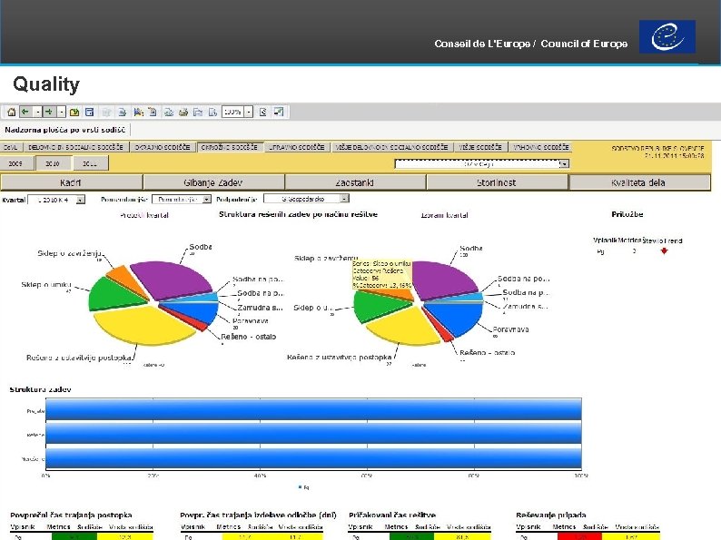Click the blue window-layout toolbar icon
The height and width of the screenshot is (540, 721).
tap(90, 113)
